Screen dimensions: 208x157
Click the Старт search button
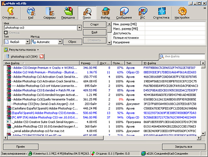pyautogui.click(x=94, y=25)
